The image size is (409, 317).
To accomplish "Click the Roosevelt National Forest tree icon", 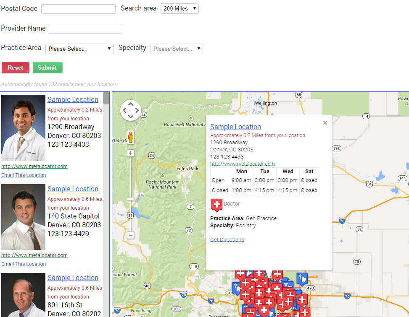I will [191, 118].
